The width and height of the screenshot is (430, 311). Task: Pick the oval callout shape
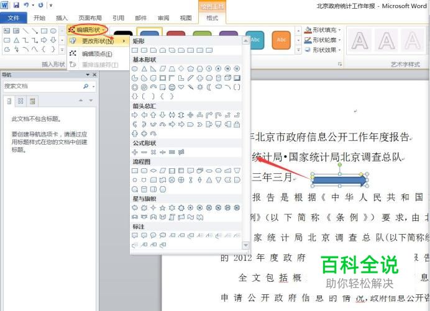click(153, 235)
